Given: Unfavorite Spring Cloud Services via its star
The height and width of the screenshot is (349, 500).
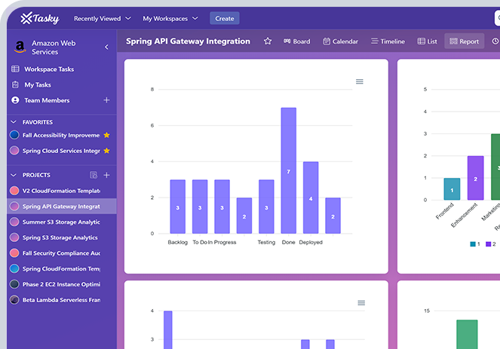Looking at the screenshot, I should 107,151.
